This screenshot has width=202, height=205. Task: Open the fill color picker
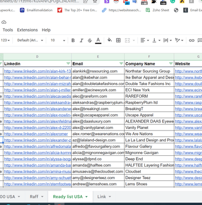(x=109, y=40)
